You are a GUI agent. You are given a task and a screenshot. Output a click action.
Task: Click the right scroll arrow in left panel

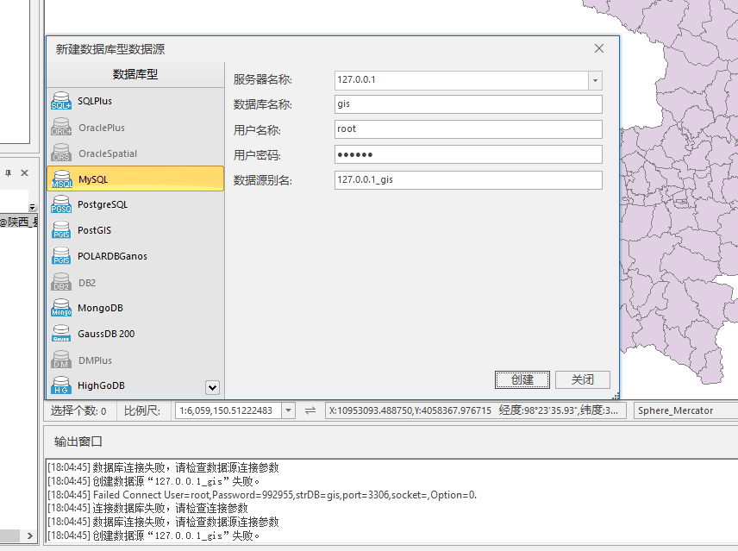pyautogui.click(x=29, y=536)
